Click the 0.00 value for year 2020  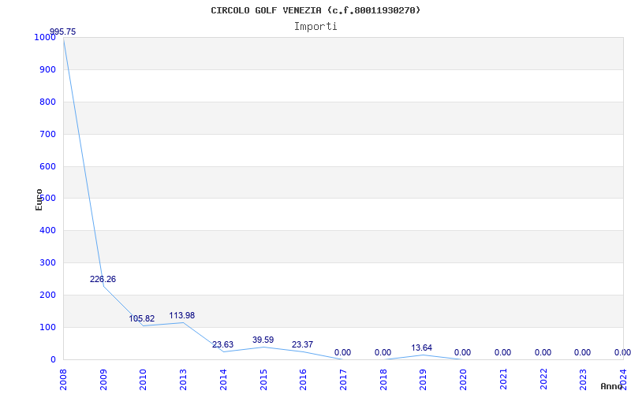point(462,352)
